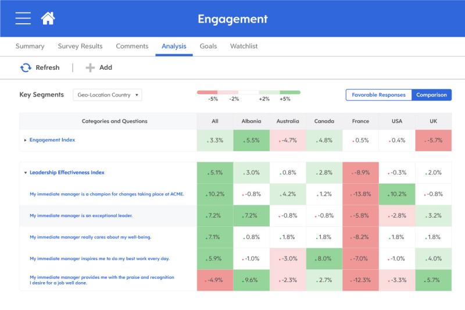Toggle to Comparison view

431,95
